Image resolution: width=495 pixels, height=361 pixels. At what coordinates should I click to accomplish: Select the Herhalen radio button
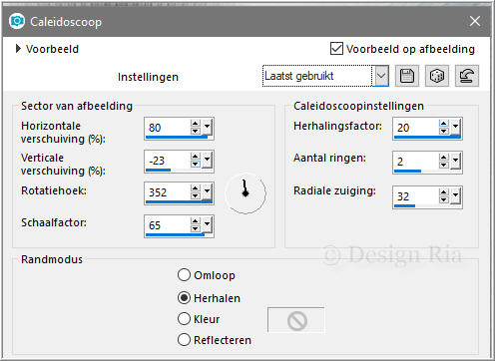tap(184, 297)
